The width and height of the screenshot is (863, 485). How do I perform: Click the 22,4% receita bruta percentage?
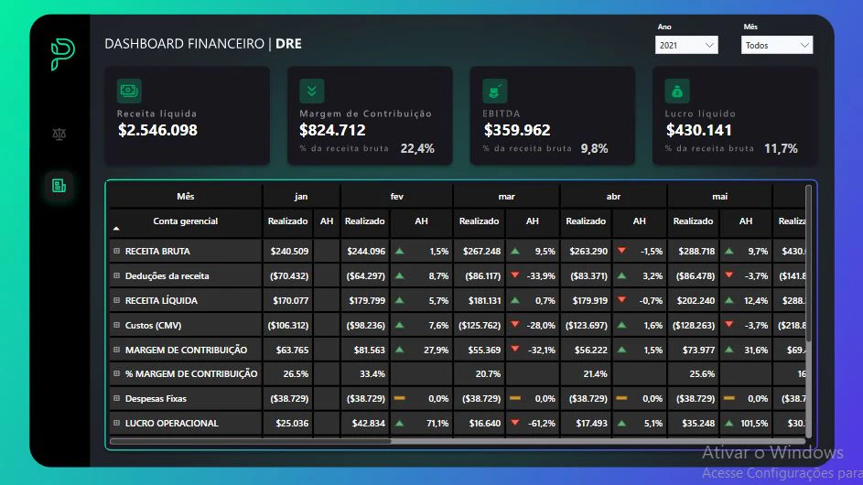tap(417, 148)
